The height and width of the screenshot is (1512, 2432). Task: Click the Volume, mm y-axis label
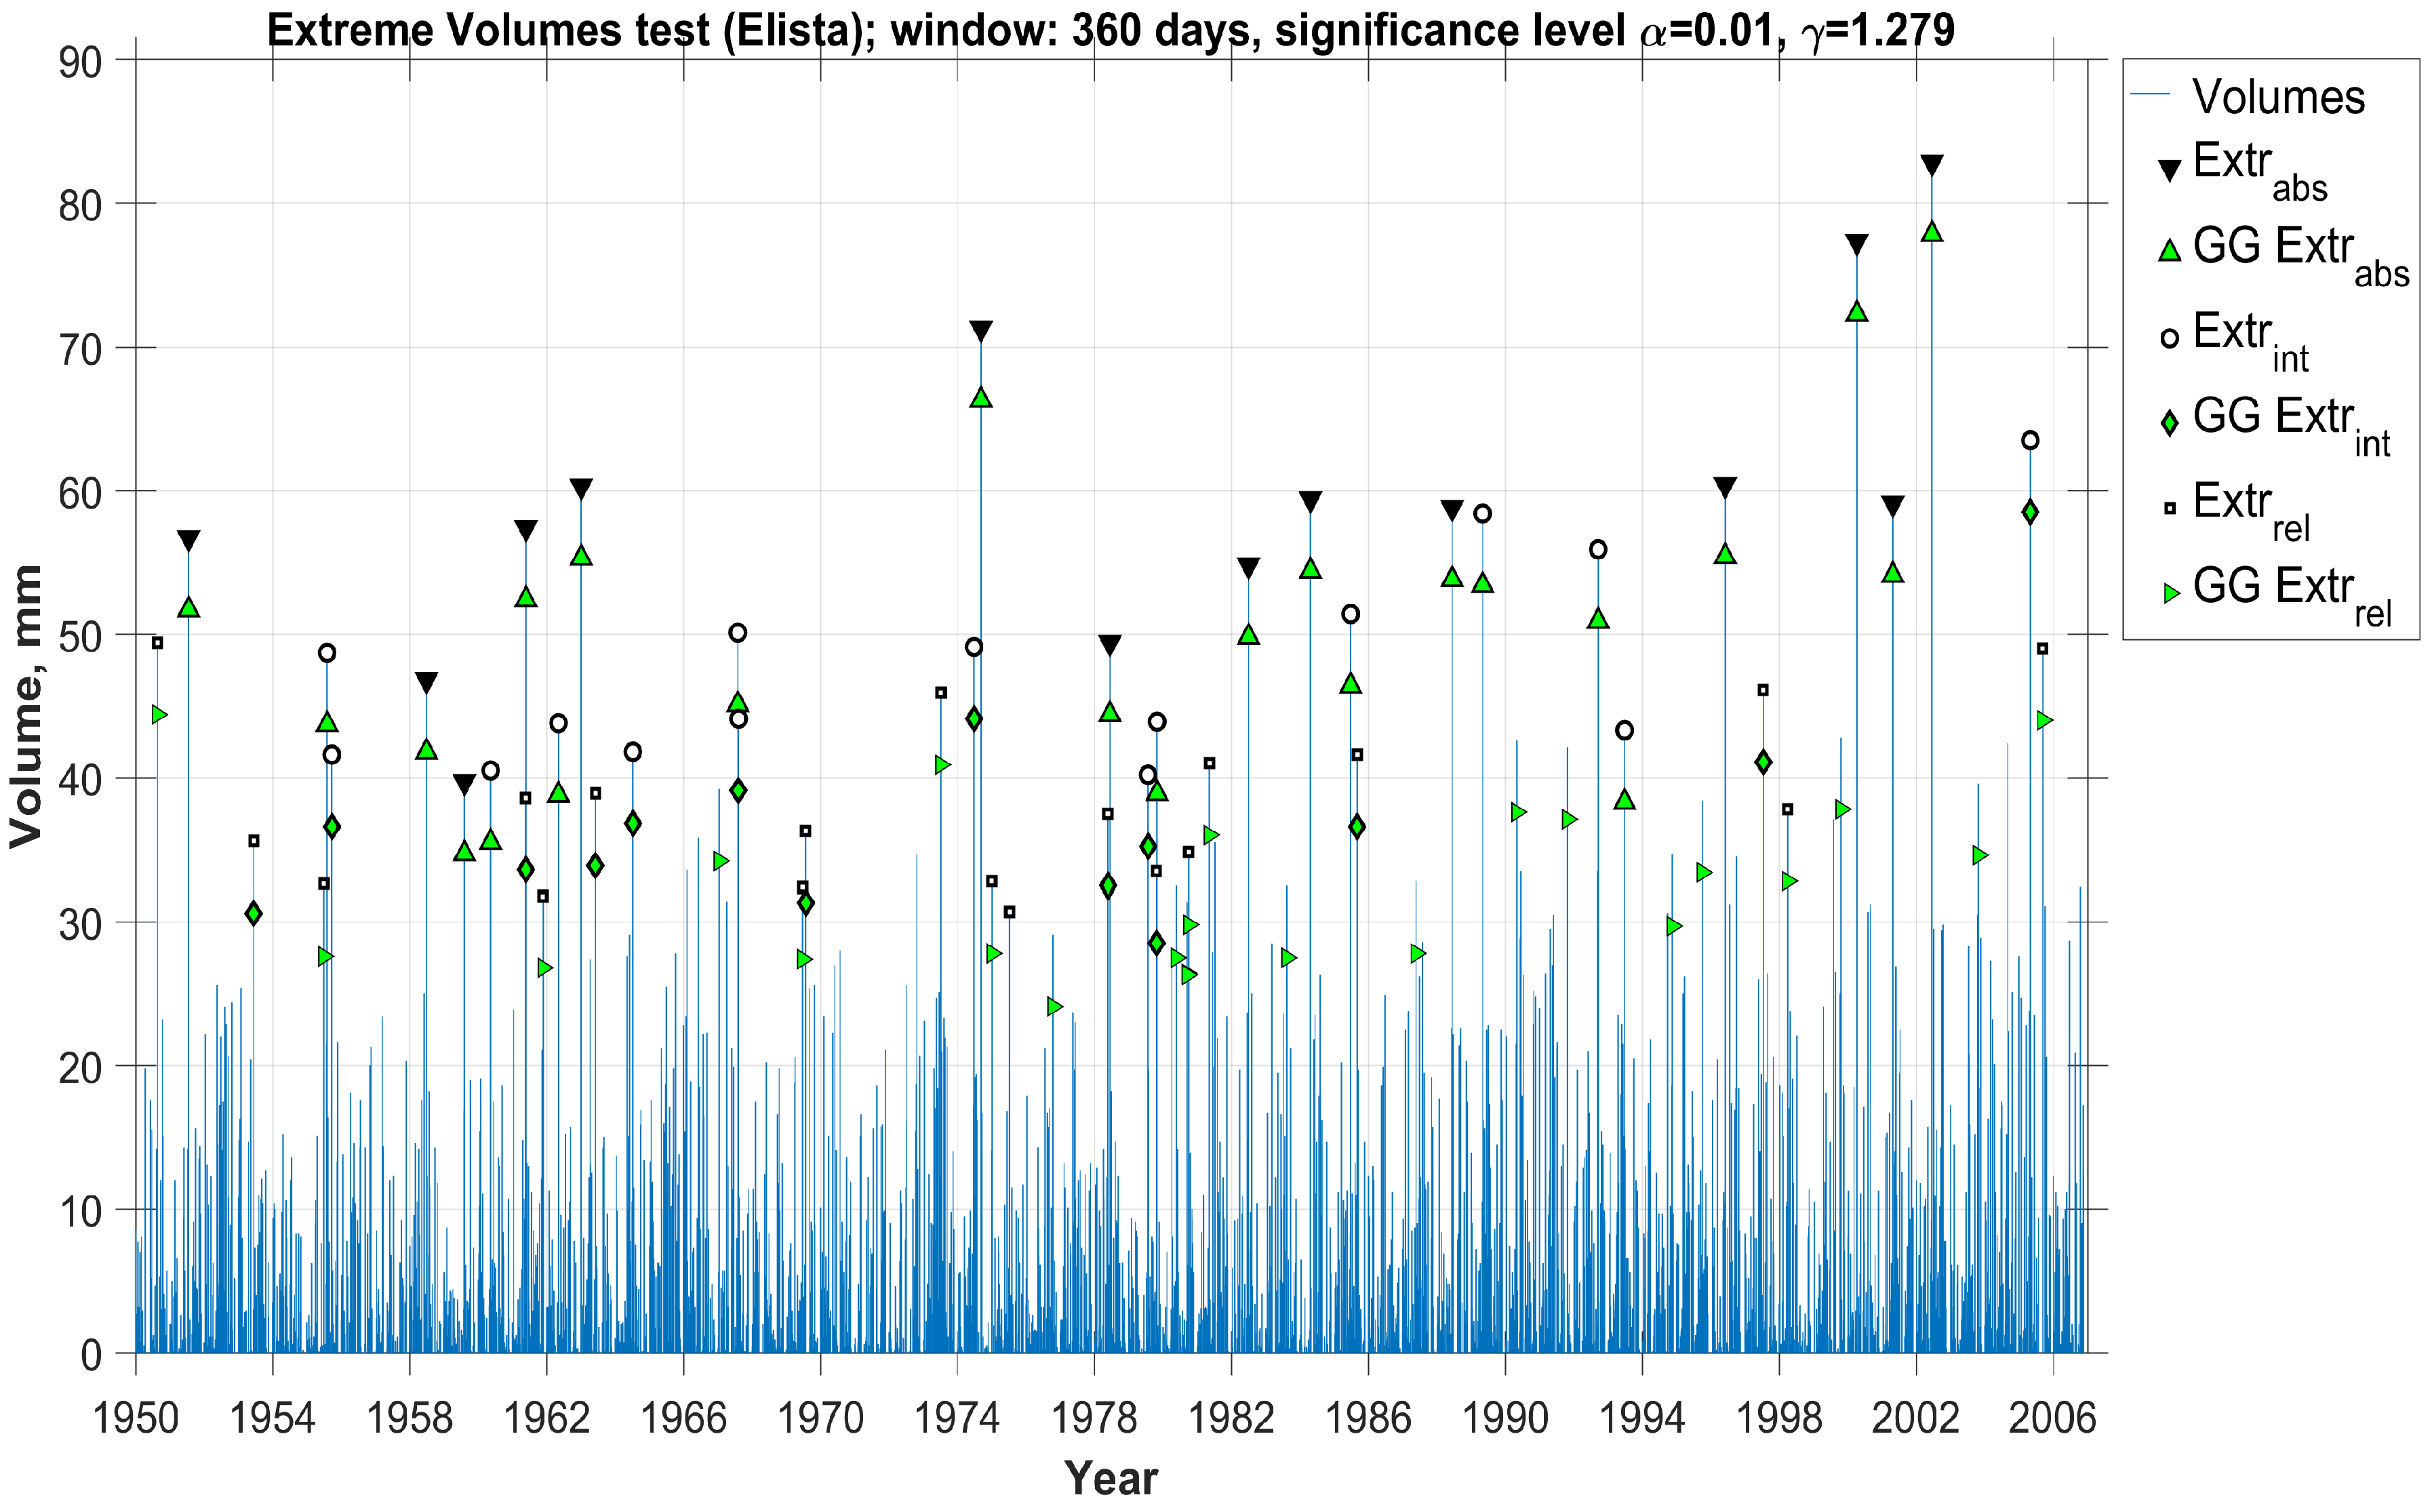(x=26, y=706)
